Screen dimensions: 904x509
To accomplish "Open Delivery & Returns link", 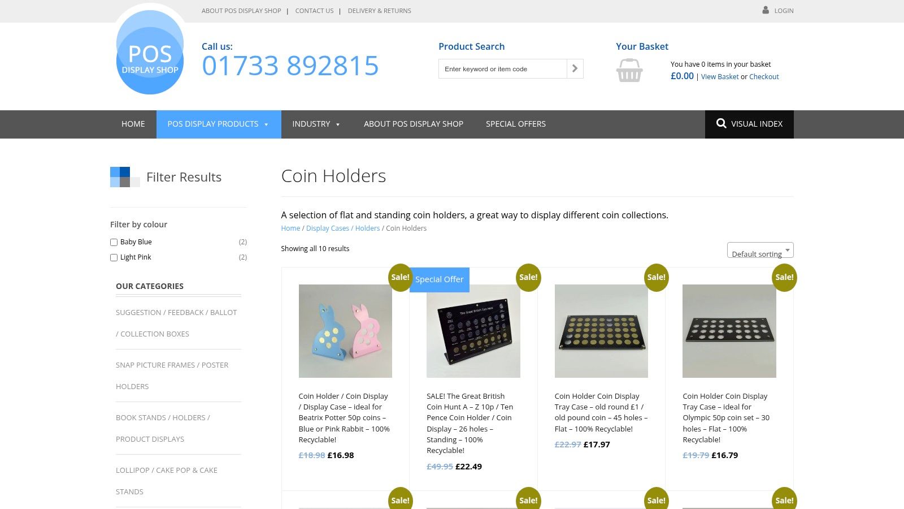I will (x=380, y=11).
